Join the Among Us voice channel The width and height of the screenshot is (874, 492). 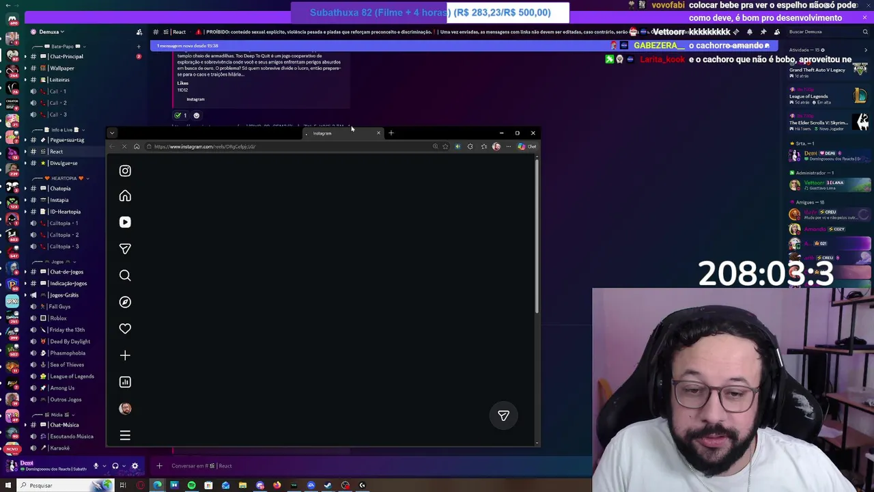(x=62, y=388)
